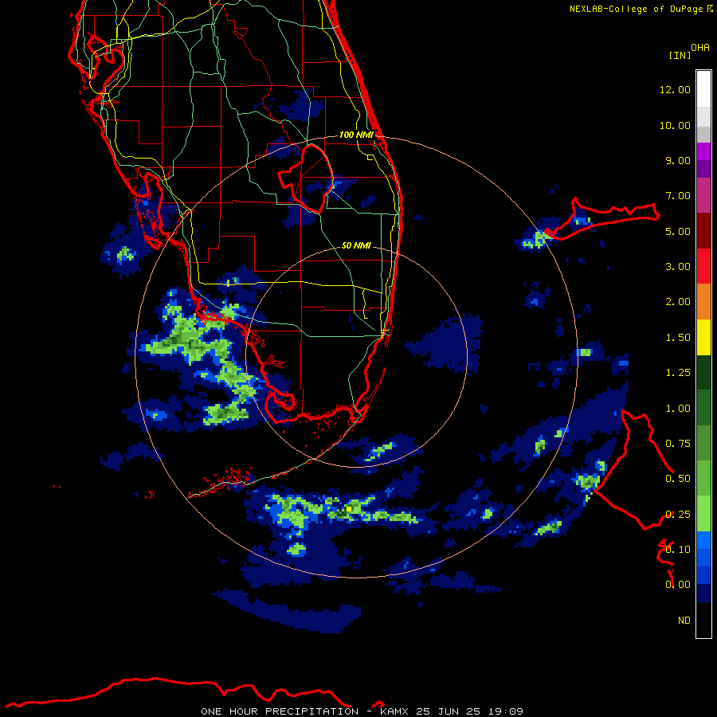717x717 pixels.
Task: Click the 1.25 legend value
Action: (x=678, y=373)
